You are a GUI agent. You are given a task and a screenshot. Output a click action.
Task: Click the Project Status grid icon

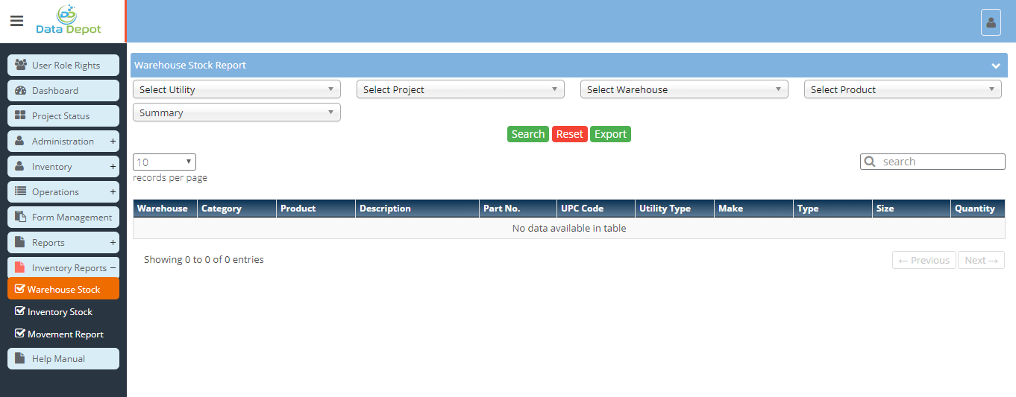coord(21,115)
